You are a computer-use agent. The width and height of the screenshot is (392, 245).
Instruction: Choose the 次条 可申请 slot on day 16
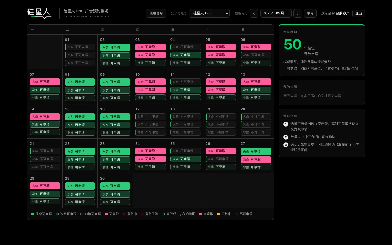(x=115, y=125)
